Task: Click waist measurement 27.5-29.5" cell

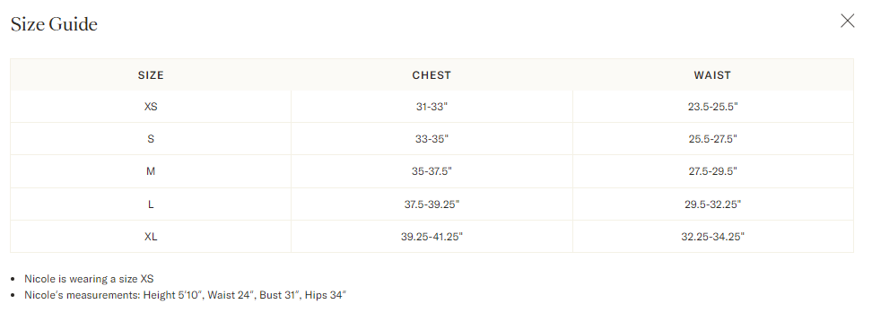Action: tap(712, 171)
